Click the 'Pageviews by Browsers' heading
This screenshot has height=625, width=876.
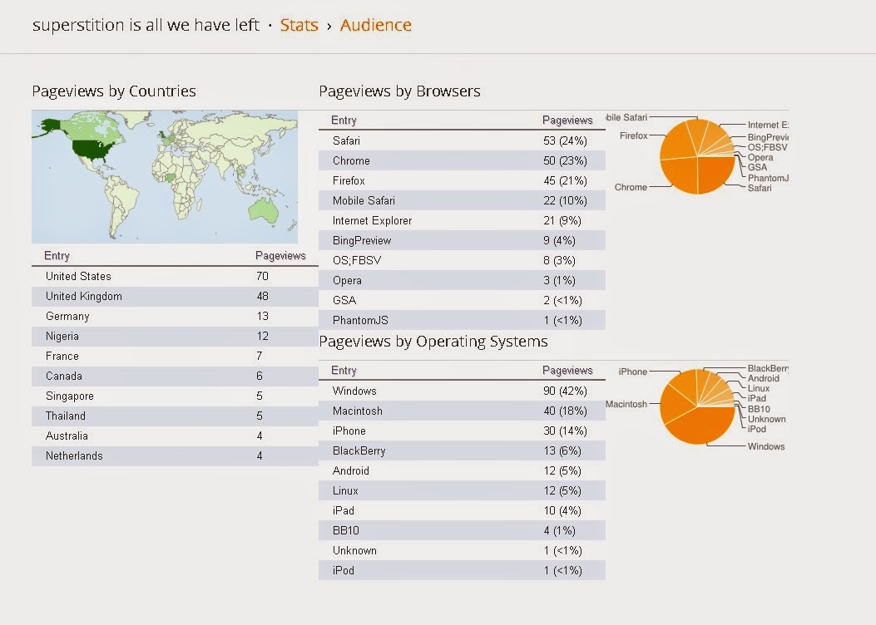[x=399, y=91]
